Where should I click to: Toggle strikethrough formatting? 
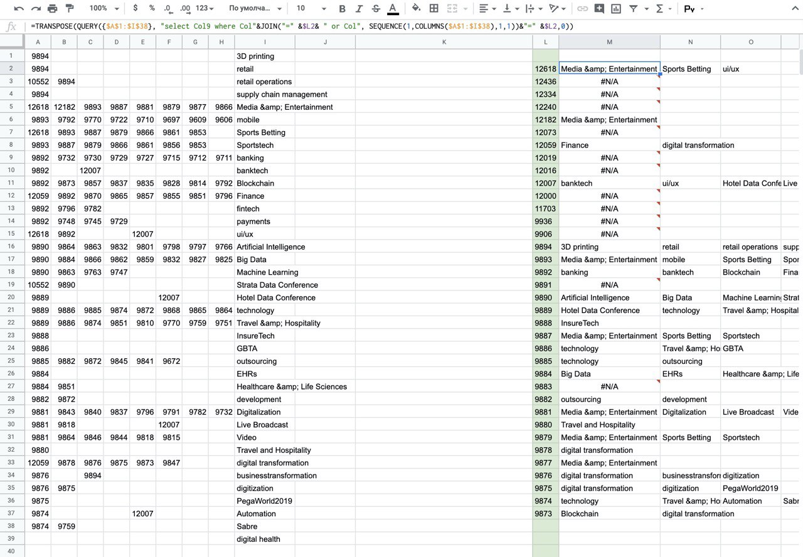[x=376, y=9]
